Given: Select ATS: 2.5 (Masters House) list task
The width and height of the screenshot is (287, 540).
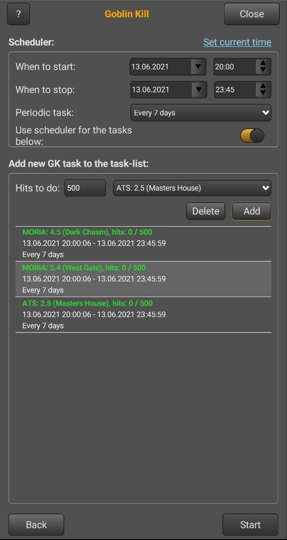Looking at the screenshot, I should pyautogui.click(x=143, y=314).
